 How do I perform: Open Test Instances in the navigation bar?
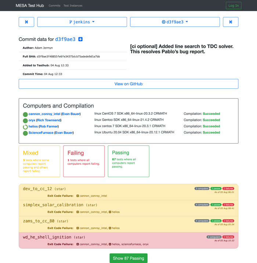[73, 6]
